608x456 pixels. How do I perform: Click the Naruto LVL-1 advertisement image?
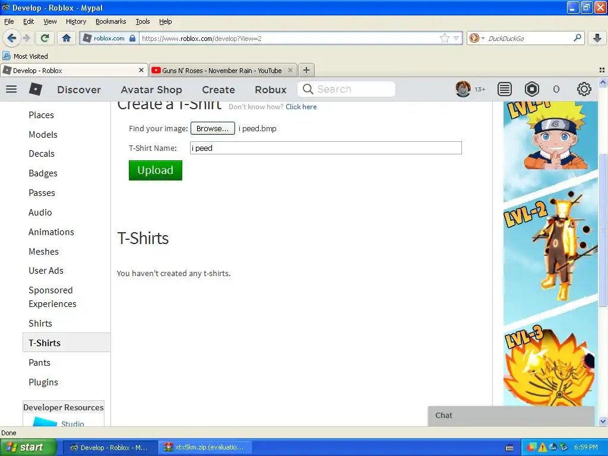pyautogui.click(x=550, y=136)
